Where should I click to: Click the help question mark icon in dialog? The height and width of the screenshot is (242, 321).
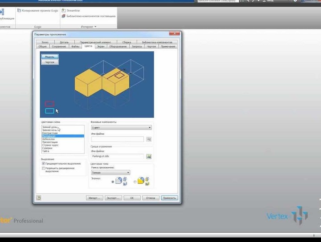tap(39, 198)
